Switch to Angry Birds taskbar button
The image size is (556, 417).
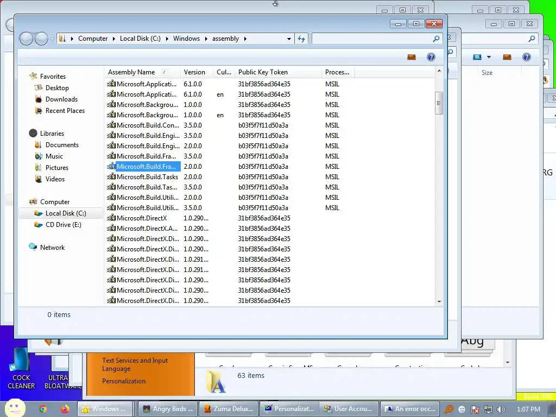pyautogui.click(x=167, y=409)
